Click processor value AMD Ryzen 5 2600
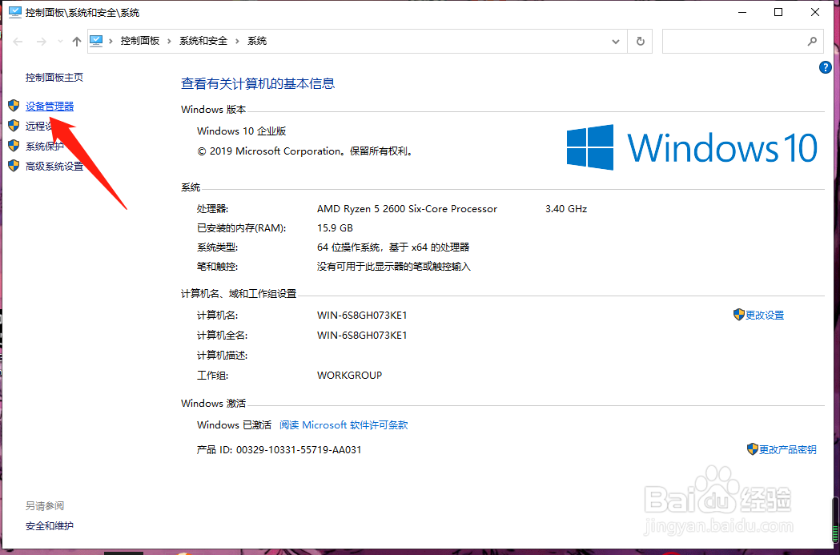The image size is (840, 555). pos(407,209)
